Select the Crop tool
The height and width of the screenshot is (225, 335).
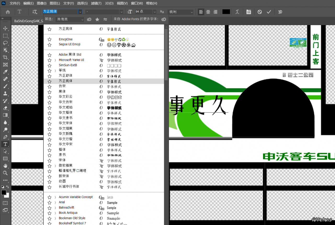point(5,57)
